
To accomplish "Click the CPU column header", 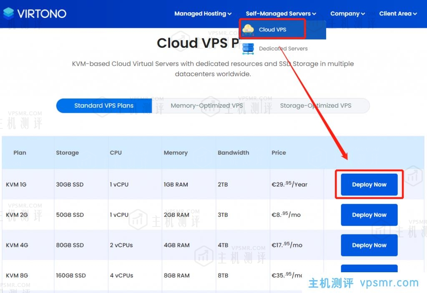I will click(116, 153).
